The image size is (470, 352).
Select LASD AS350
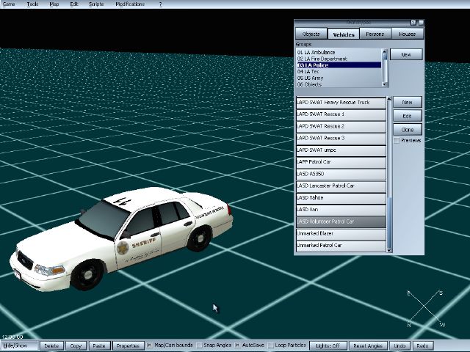(341, 174)
